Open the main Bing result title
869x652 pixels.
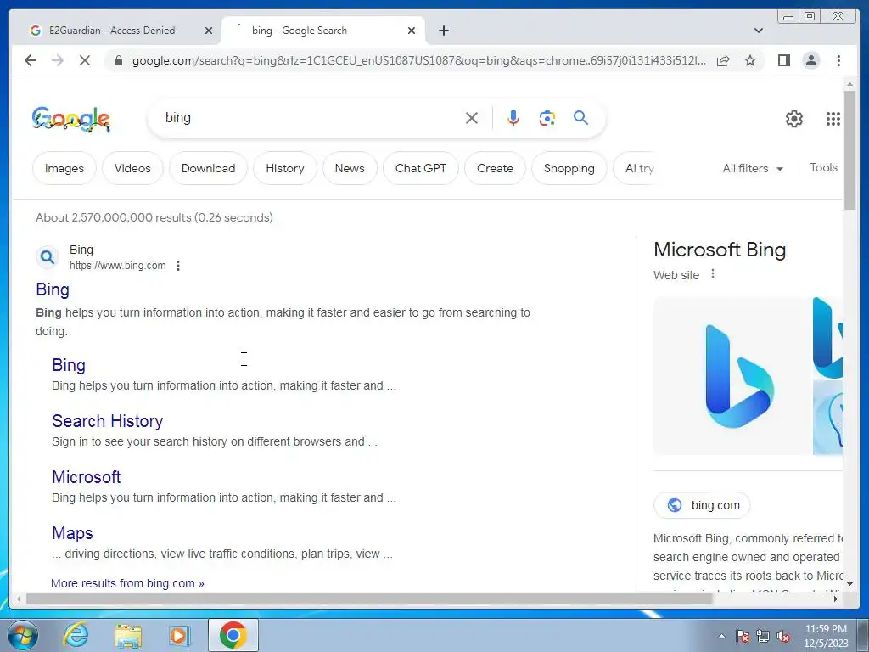[x=53, y=290]
